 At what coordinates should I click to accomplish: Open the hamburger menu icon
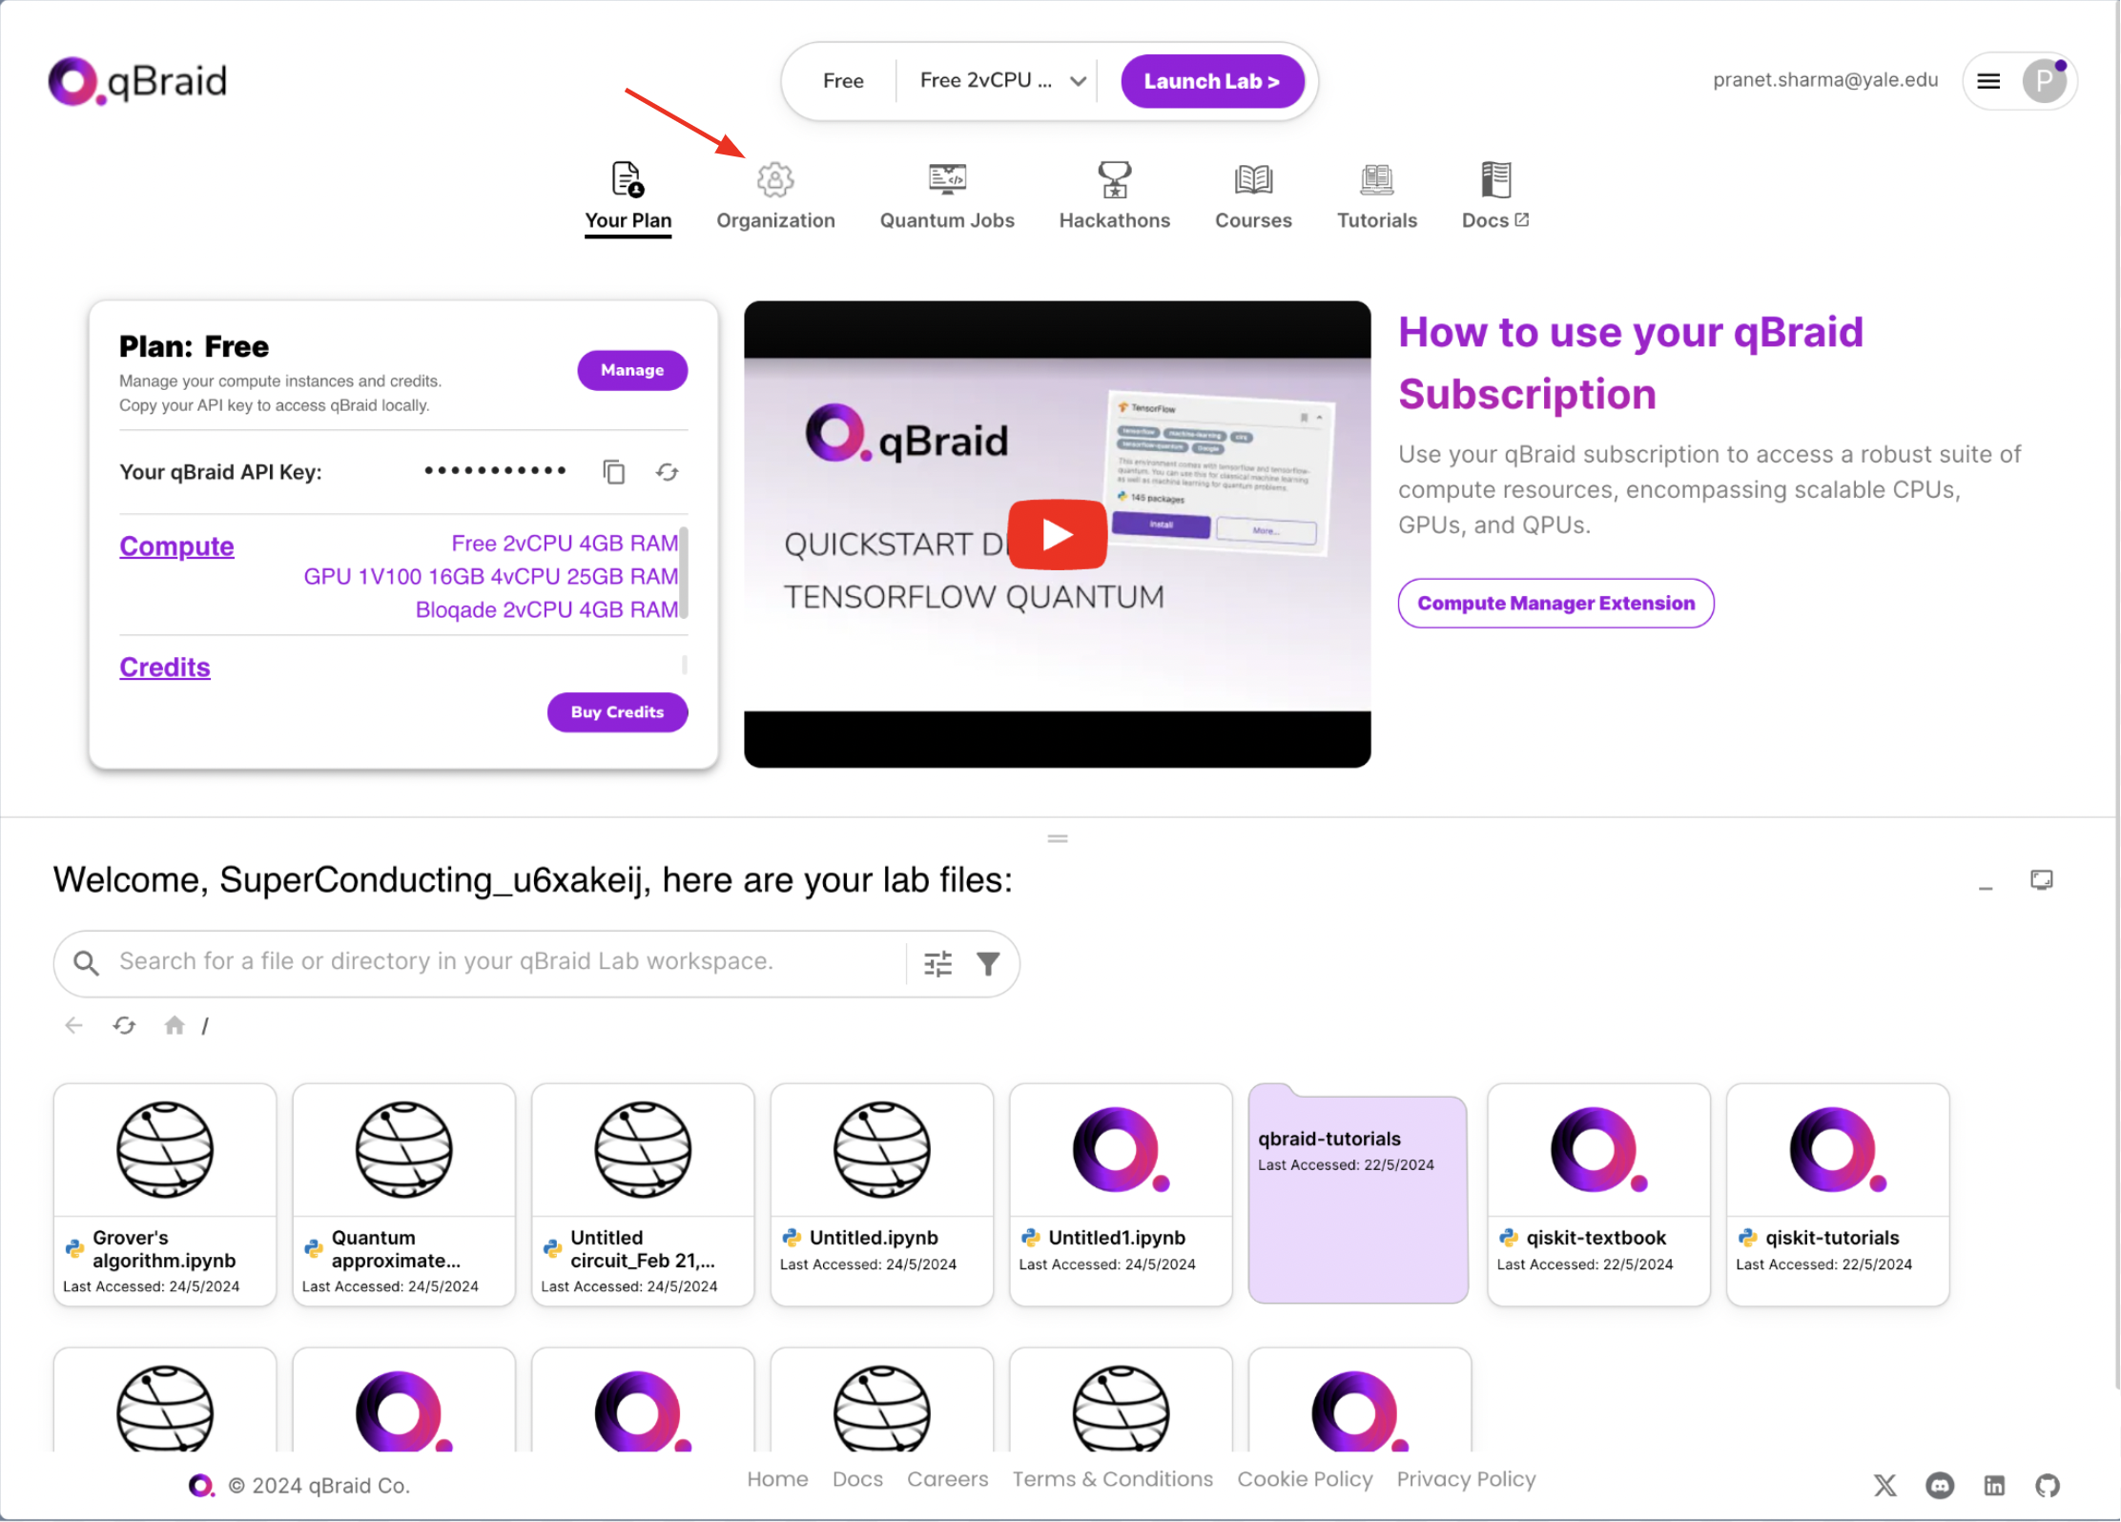coord(1988,81)
